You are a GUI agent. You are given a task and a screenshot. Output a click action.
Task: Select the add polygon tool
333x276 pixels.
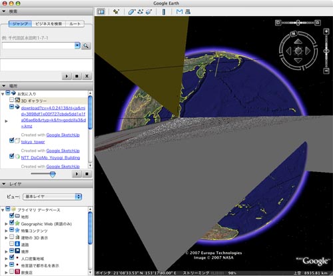point(132,12)
